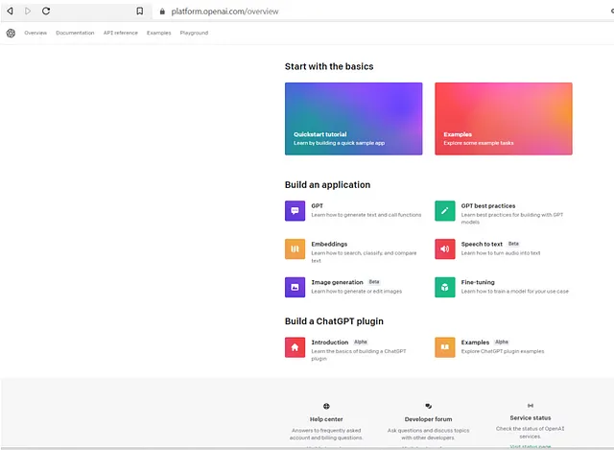Open the purple GPT chat icon

[x=295, y=211]
